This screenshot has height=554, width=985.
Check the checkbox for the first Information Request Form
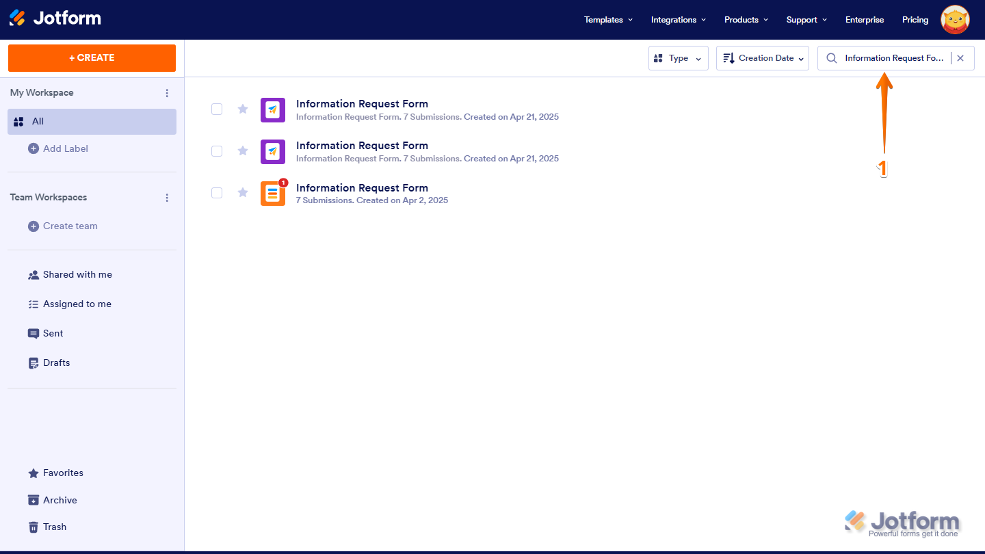217,109
